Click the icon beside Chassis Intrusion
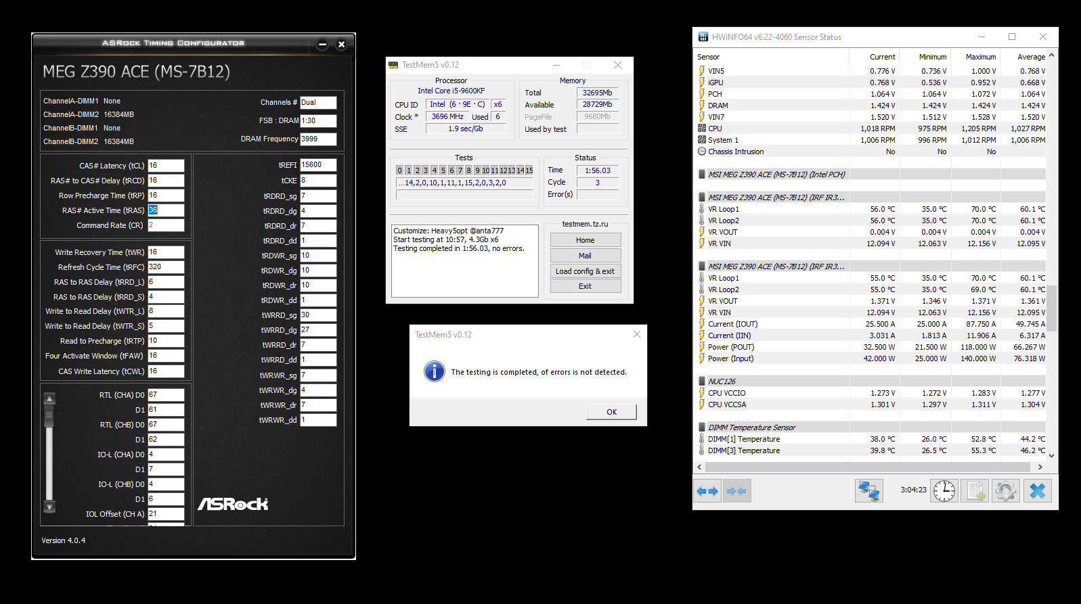This screenshot has height=604, width=1081. (702, 152)
